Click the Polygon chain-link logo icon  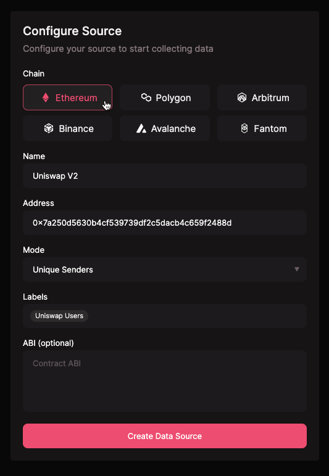[146, 97]
